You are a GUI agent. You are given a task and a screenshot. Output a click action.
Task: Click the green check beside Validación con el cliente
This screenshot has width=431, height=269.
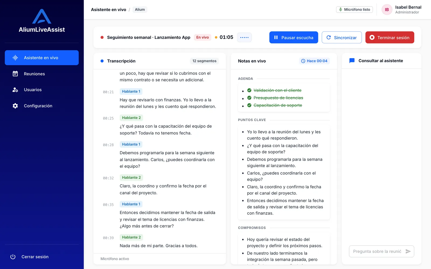[249, 90]
